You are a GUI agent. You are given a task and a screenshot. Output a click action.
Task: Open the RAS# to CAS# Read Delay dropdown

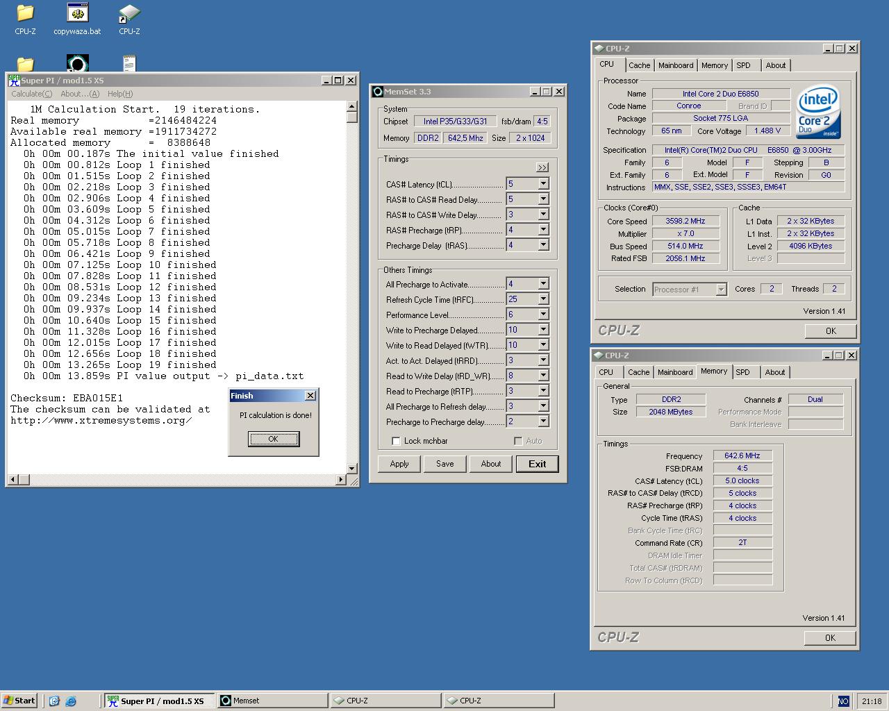click(x=543, y=199)
